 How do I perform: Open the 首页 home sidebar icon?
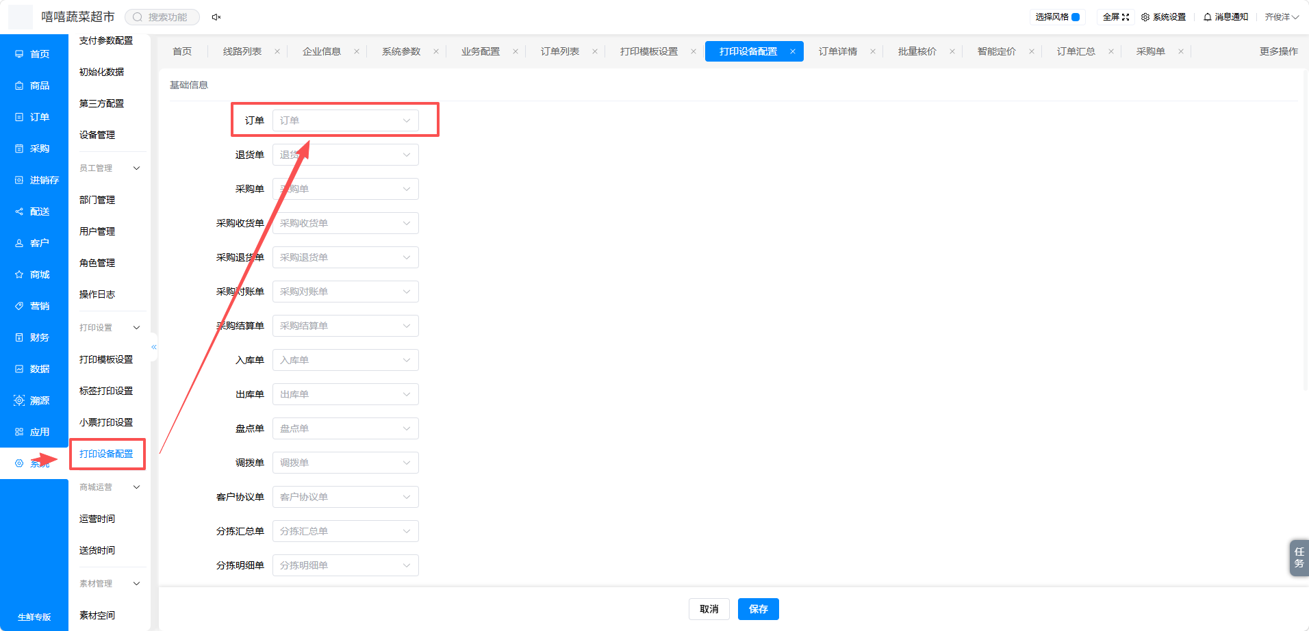[19, 54]
